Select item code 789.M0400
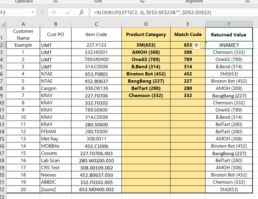The height and width of the screenshot is (199, 258). click(97, 60)
